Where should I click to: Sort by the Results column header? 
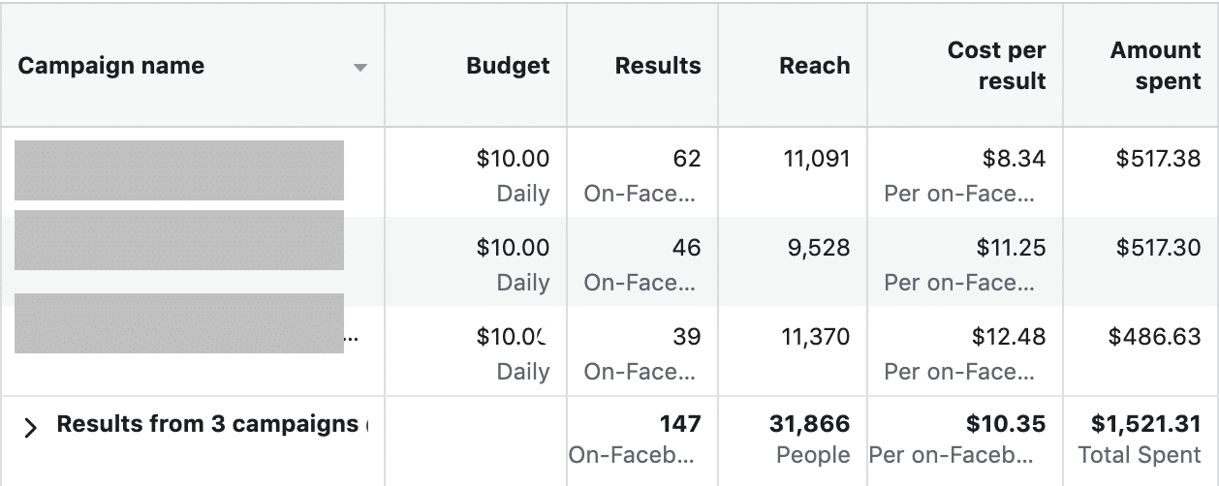click(658, 66)
